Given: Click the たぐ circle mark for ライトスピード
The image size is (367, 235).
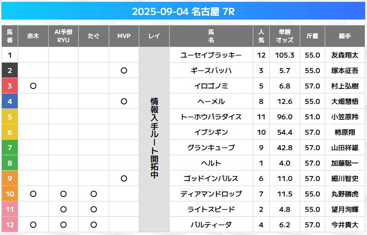Looking at the screenshot, I should pyautogui.click(x=94, y=210).
